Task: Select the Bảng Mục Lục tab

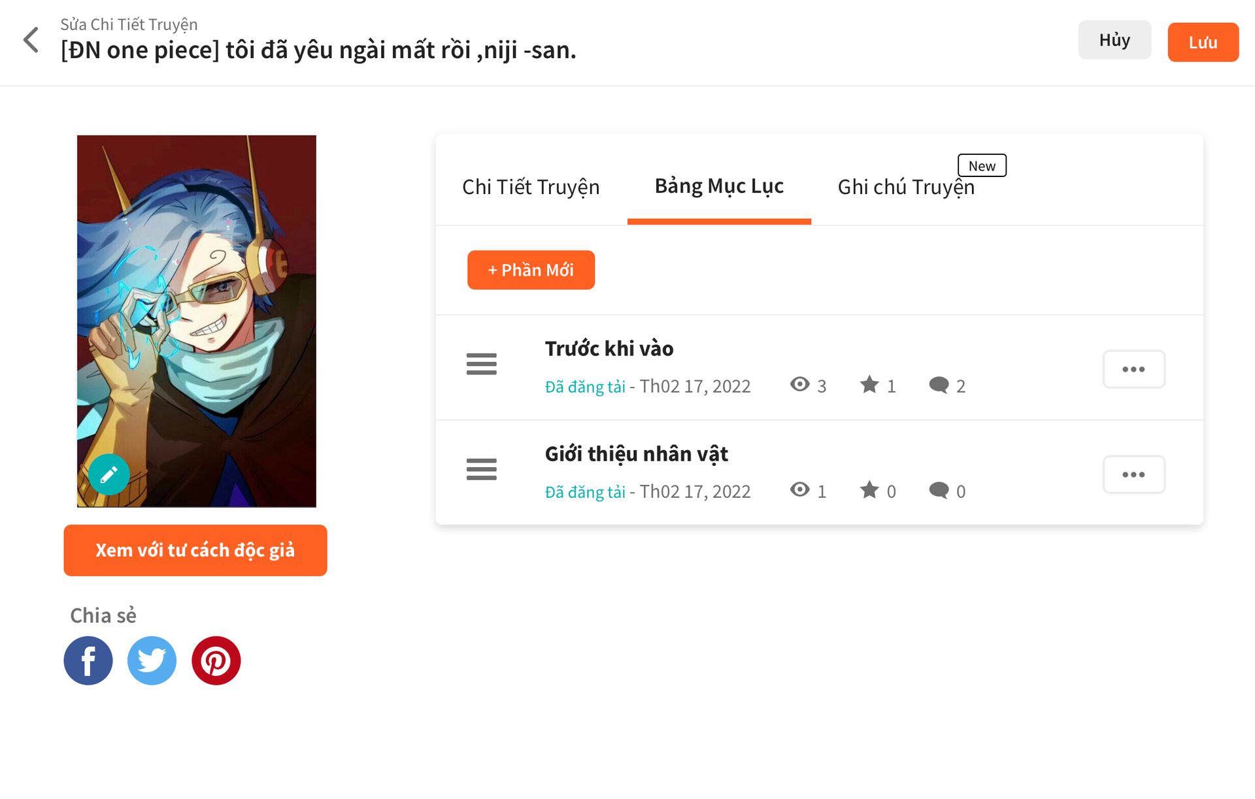Action: point(719,186)
